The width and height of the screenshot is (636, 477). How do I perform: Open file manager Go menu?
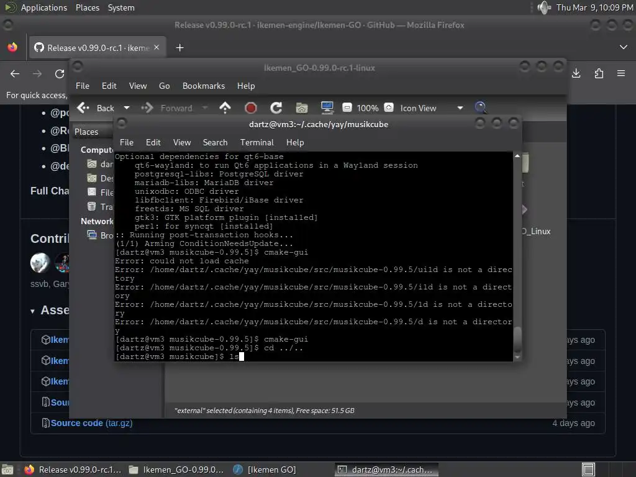pyautogui.click(x=164, y=86)
